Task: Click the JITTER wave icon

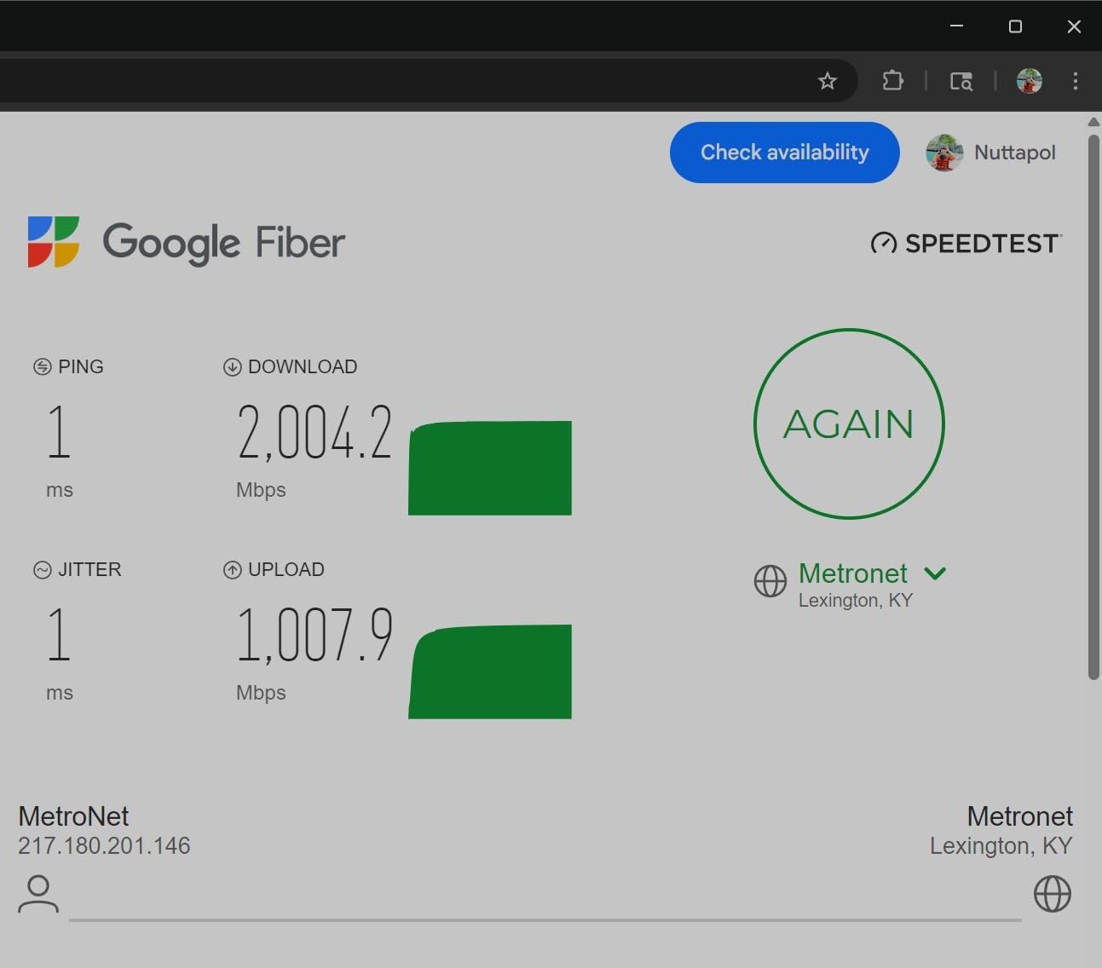Action: [42, 570]
